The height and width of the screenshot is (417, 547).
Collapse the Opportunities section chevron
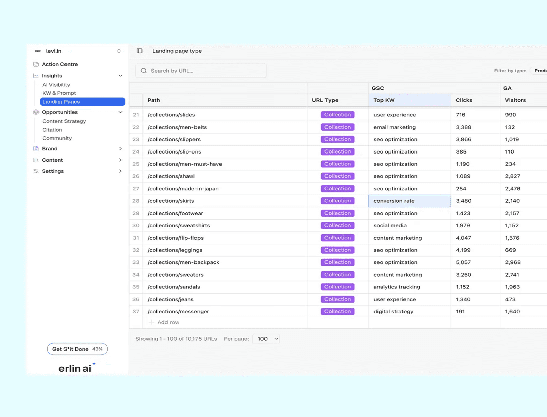click(x=120, y=112)
